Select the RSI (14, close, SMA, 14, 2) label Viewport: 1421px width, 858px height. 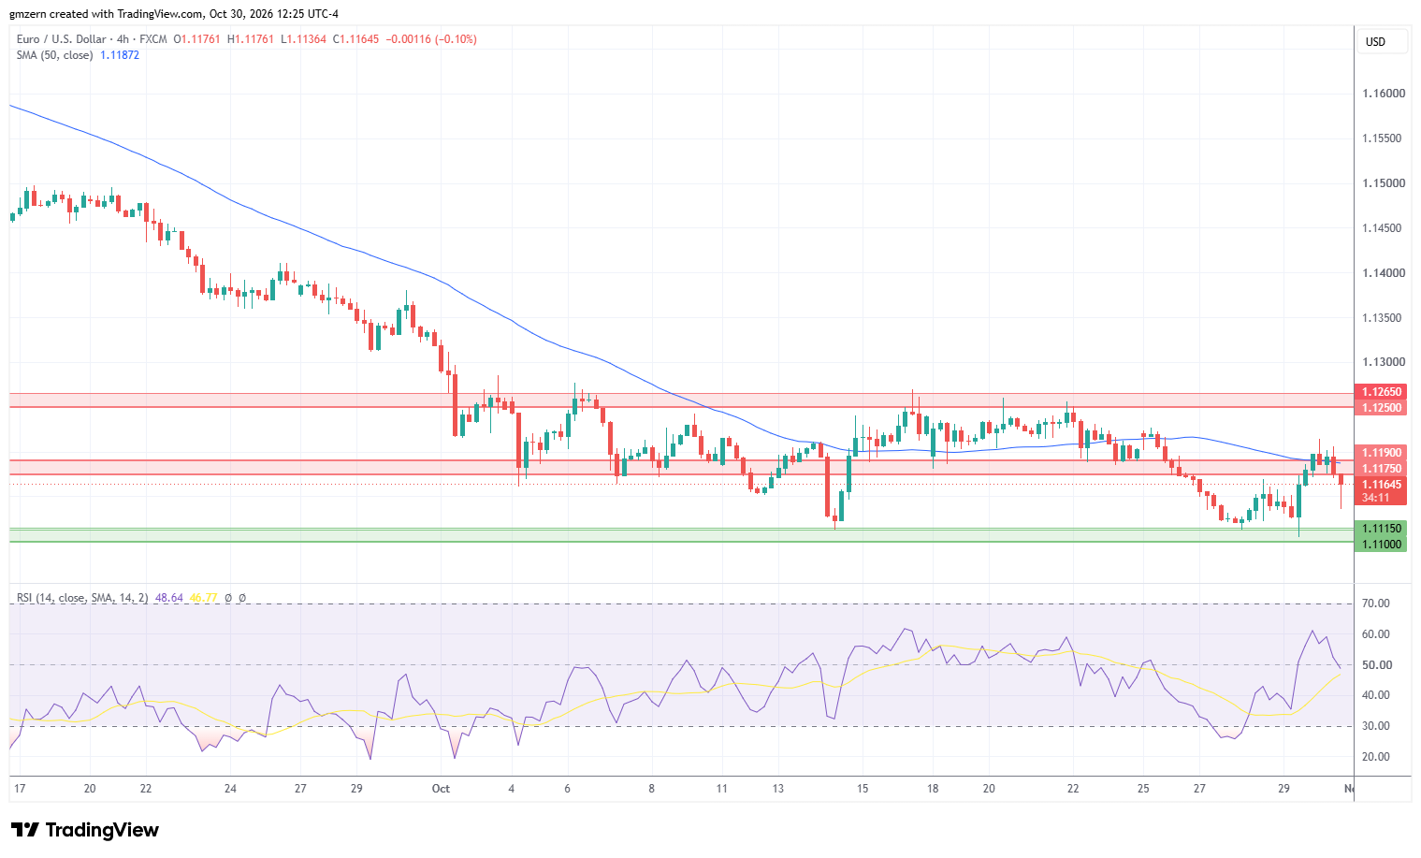pyautogui.click(x=82, y=598)
